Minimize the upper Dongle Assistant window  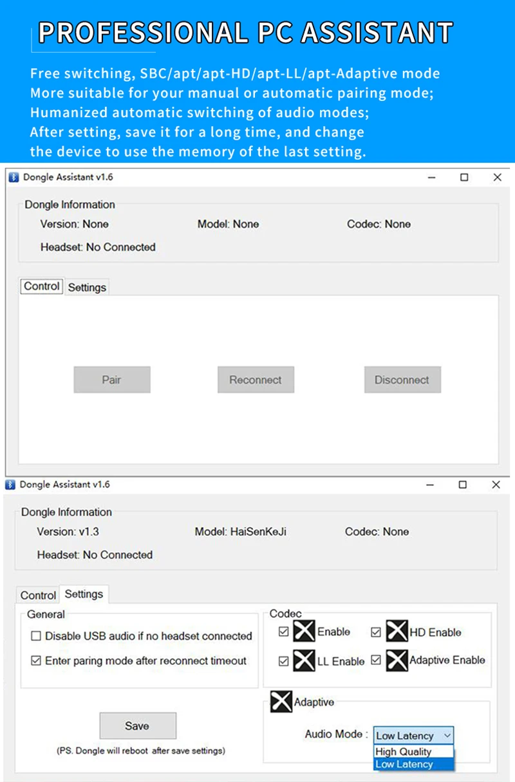point(431,178)
